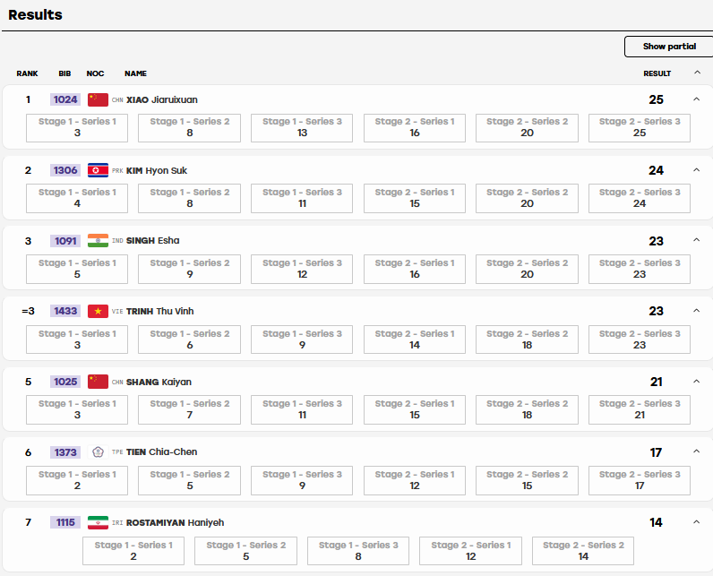713x576 pixels.
Task: Collapse XIAO Jiaruixuan's series details
Action: tap(696, 99)
